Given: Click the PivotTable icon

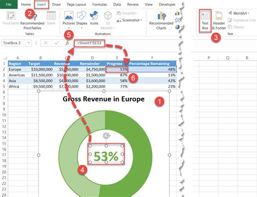Looking at the screenshot, I should point(11,18).
